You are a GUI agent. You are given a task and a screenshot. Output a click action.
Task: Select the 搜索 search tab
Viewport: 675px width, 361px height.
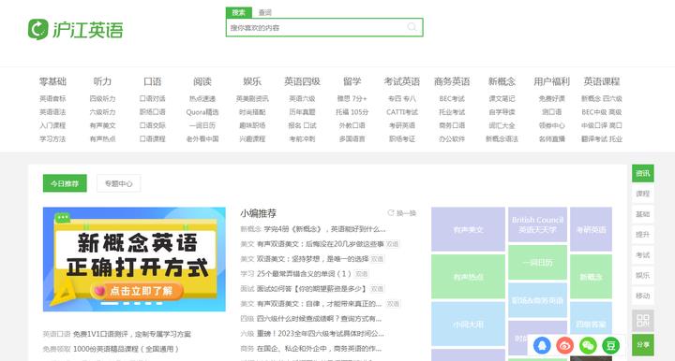click(x=238, y=12)
